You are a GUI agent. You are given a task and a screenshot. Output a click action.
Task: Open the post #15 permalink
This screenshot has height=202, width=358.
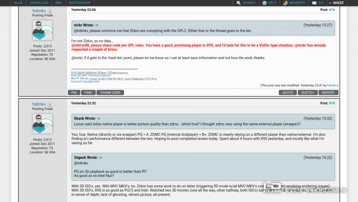332,103
